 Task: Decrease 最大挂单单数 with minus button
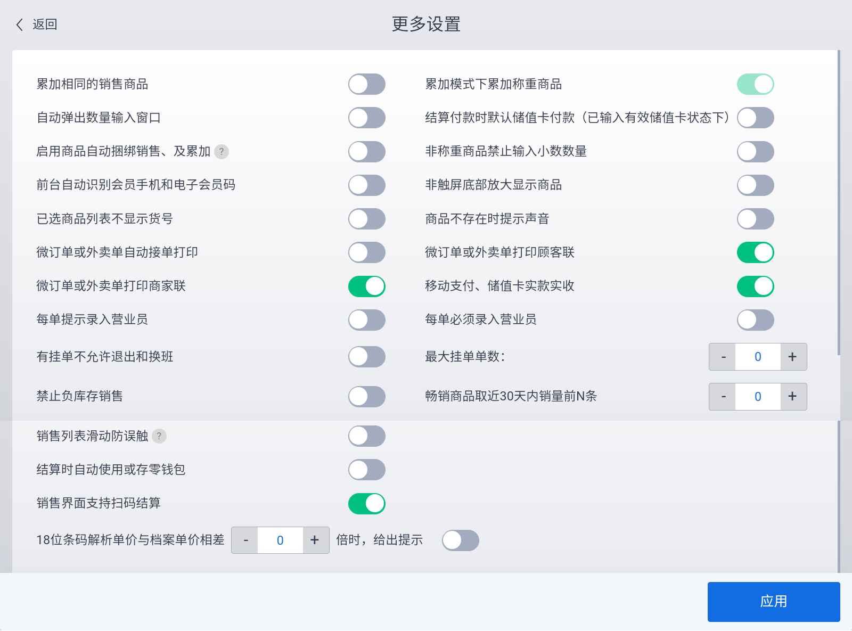[723, 357]
